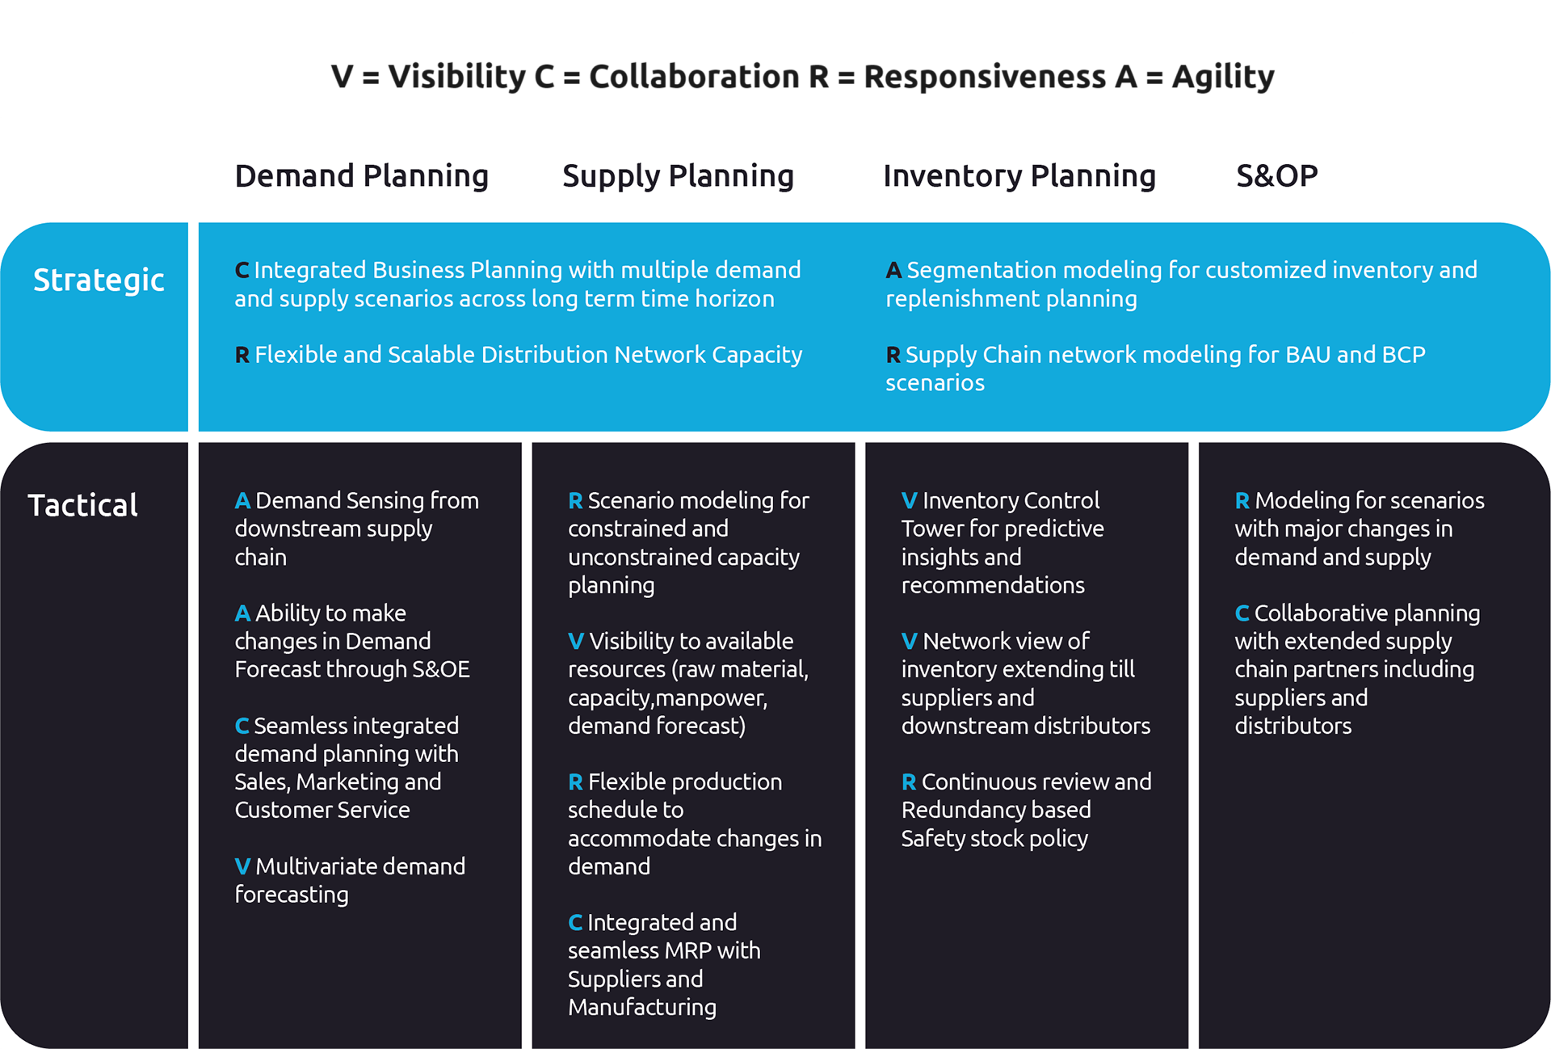
Task: Click the Safety stock policy item
Action: coord(1026,810)
